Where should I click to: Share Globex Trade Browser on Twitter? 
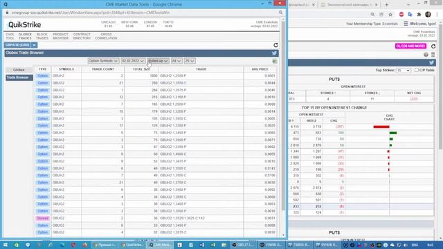click(274, 53)
